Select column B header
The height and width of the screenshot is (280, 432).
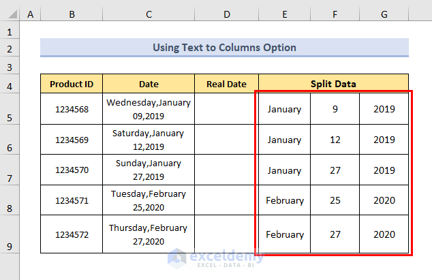[71, 14]
